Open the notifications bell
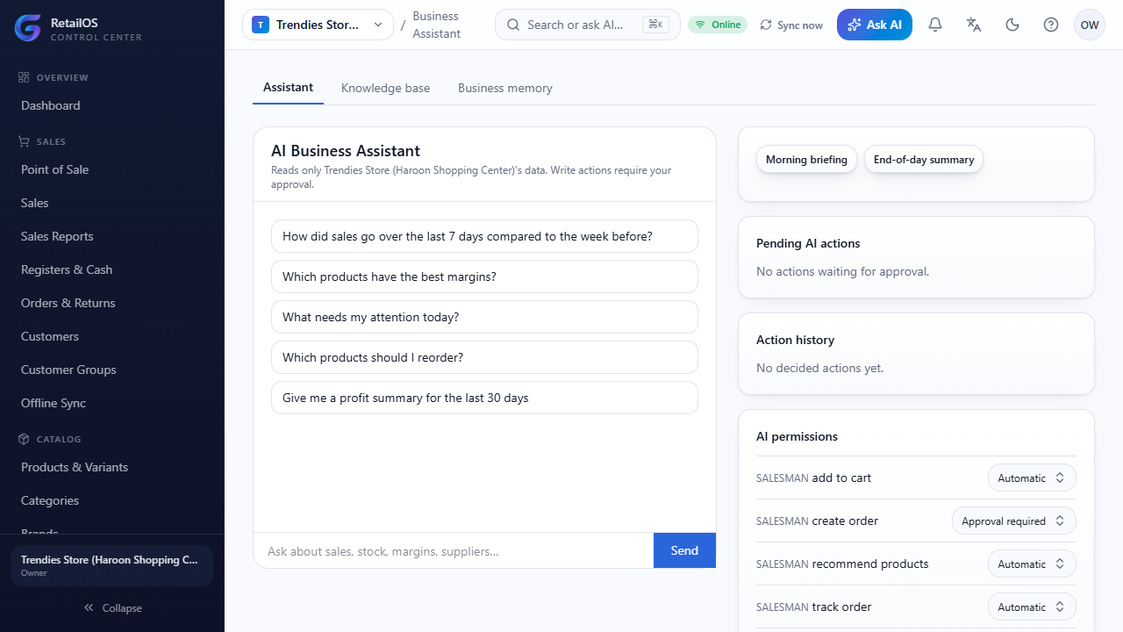The width and height of the screenshot is (1123, 632). pyautogui.click(x=935, y=25)
